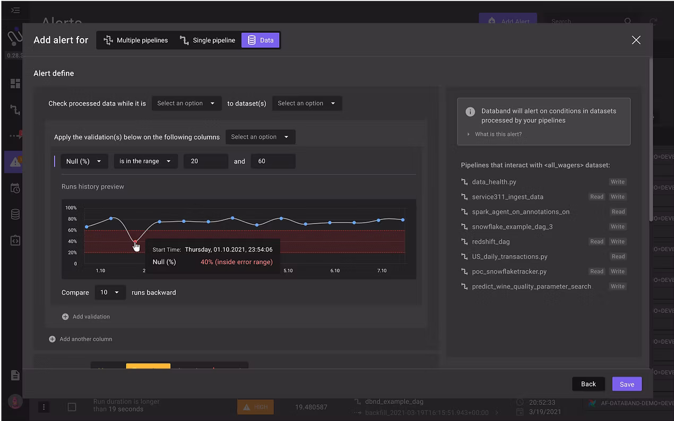674x421 pixels.
Task: Open 'Check processed data while it is' dropdown
Action: [x=186, y=103]
